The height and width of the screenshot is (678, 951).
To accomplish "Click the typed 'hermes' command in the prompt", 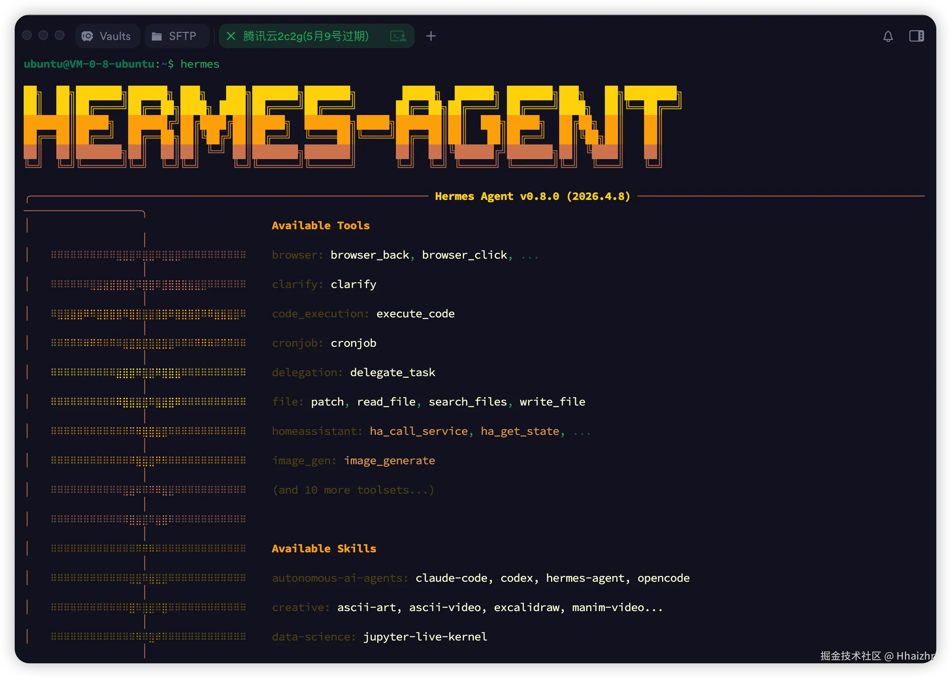I will pos(200,64).
